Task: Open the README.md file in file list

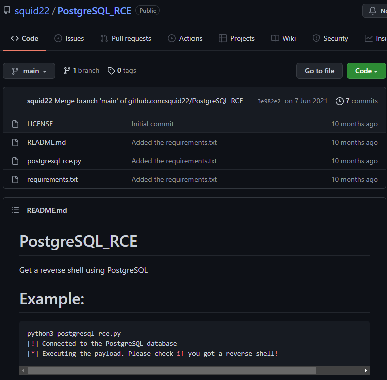Action: pyautogui.click(x=47, y=142)
